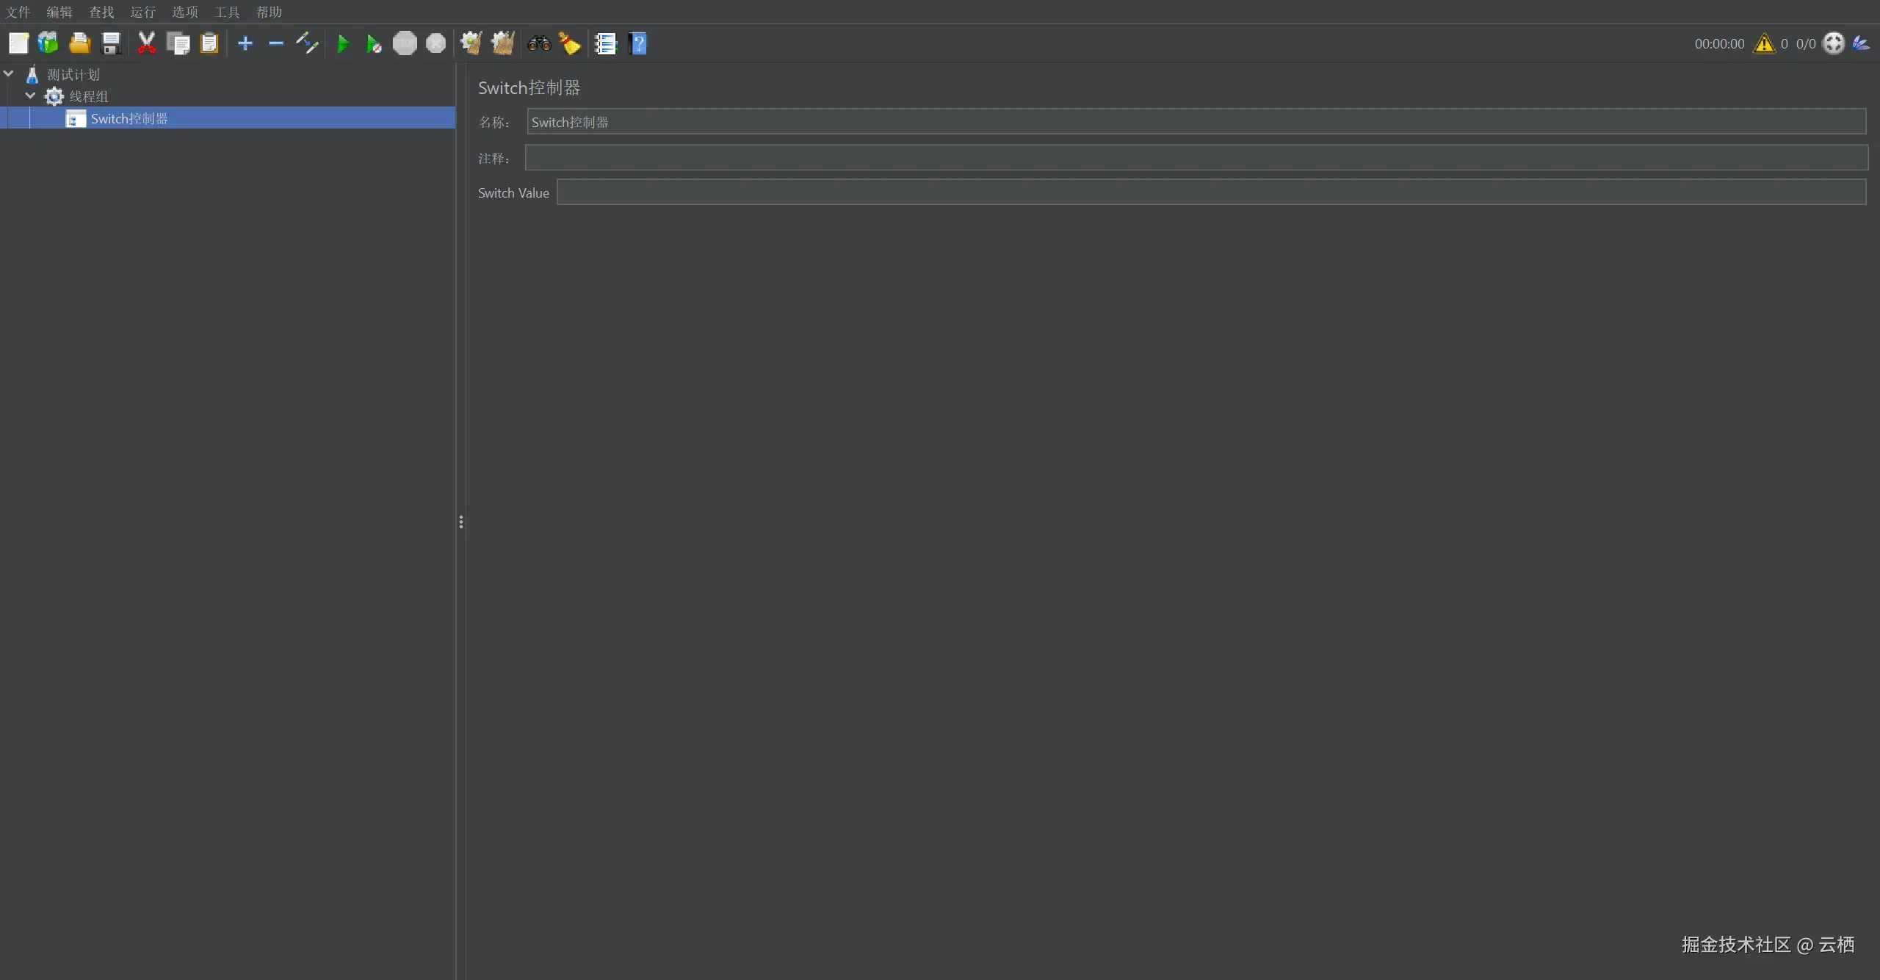Open the 选项 menu
This screenshot has height=980, width=1880.
pyautogui.click(x=185, y=12)
